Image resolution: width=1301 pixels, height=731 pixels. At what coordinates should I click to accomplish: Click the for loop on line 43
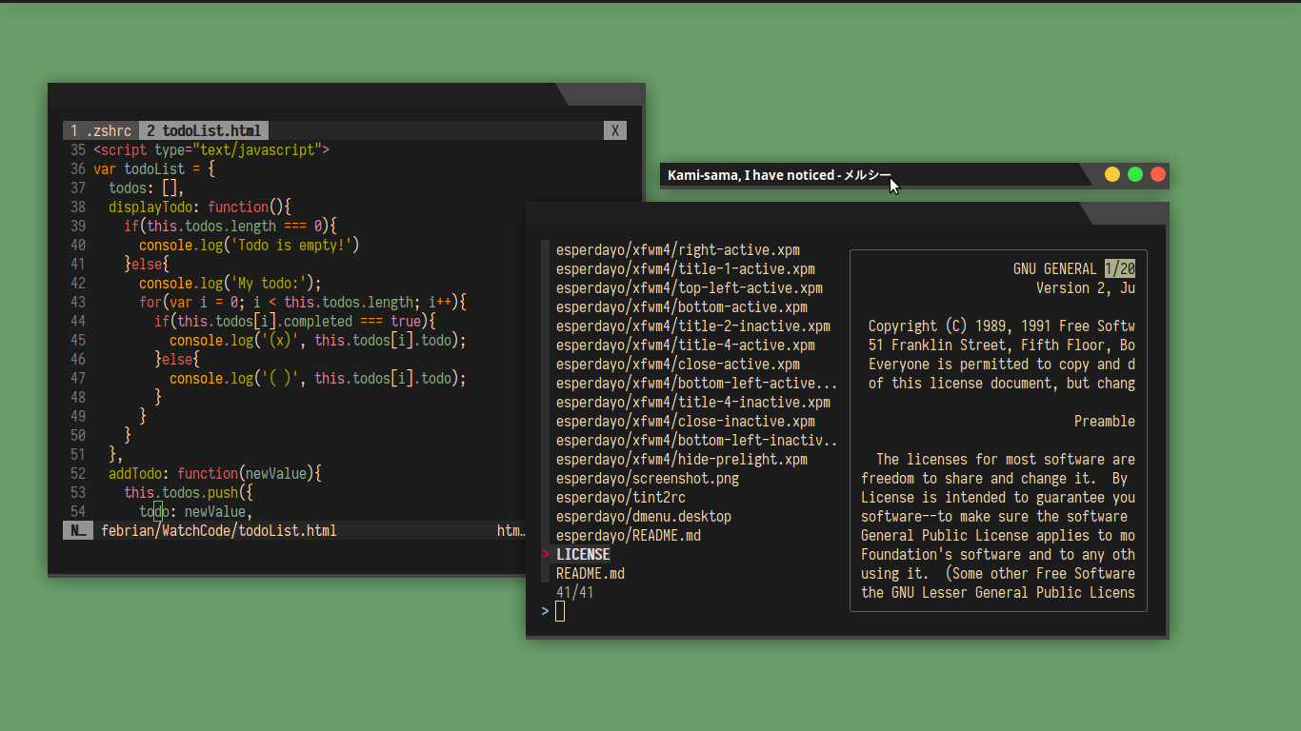pyautogui.click(x=303, y=303)
